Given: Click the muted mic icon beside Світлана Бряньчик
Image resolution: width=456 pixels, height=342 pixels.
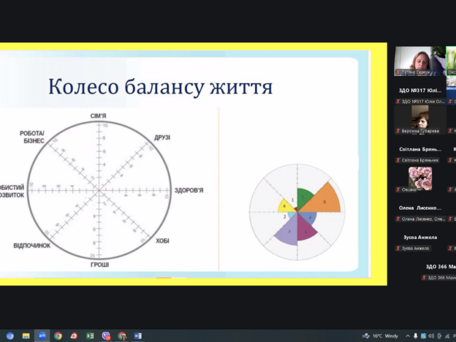Looking at the screenshot, I should 398,160.
